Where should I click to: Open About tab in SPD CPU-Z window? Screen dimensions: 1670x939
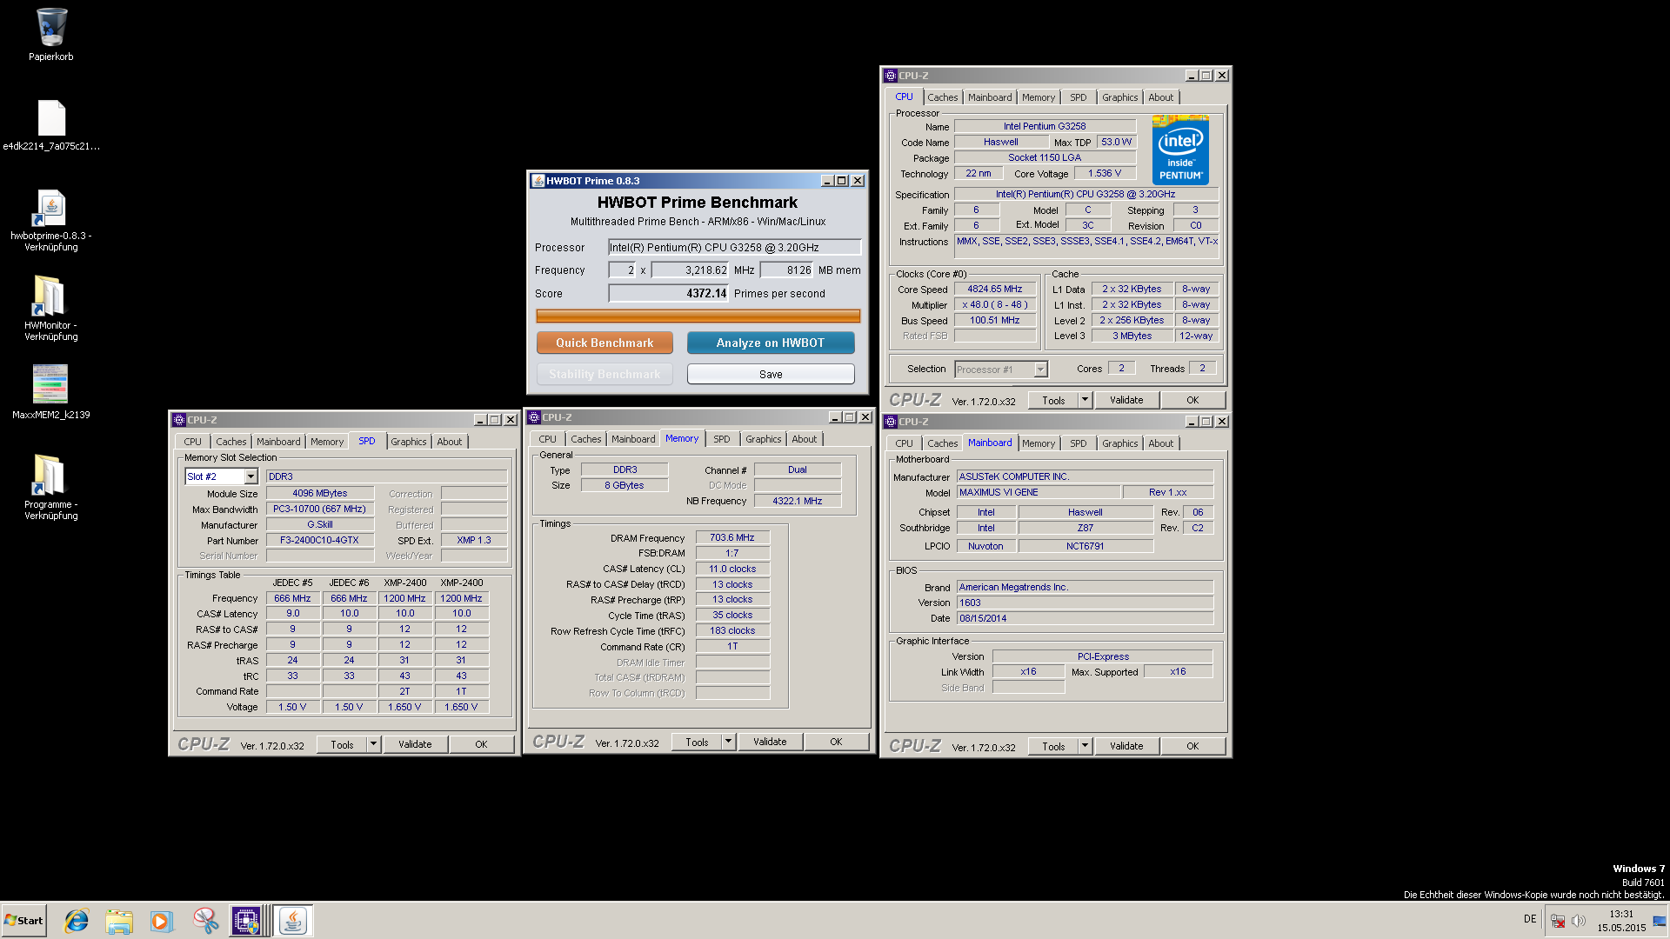pos(450,442)
